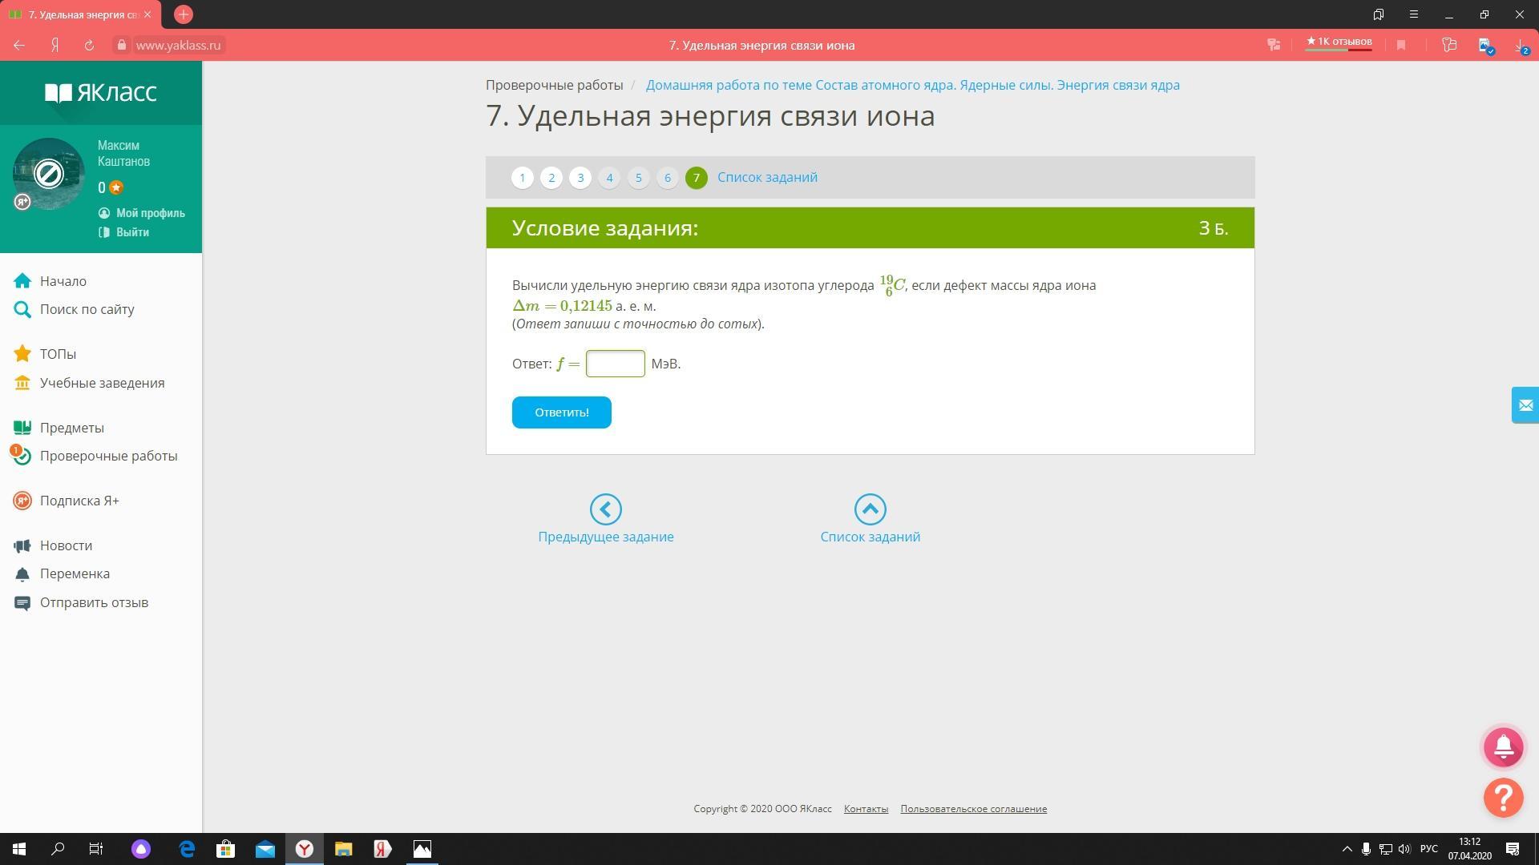Image resolution: width=1539 pixels, height=865 pixels.
Task: Click the browser reload icon
Action: coord(89,46)
